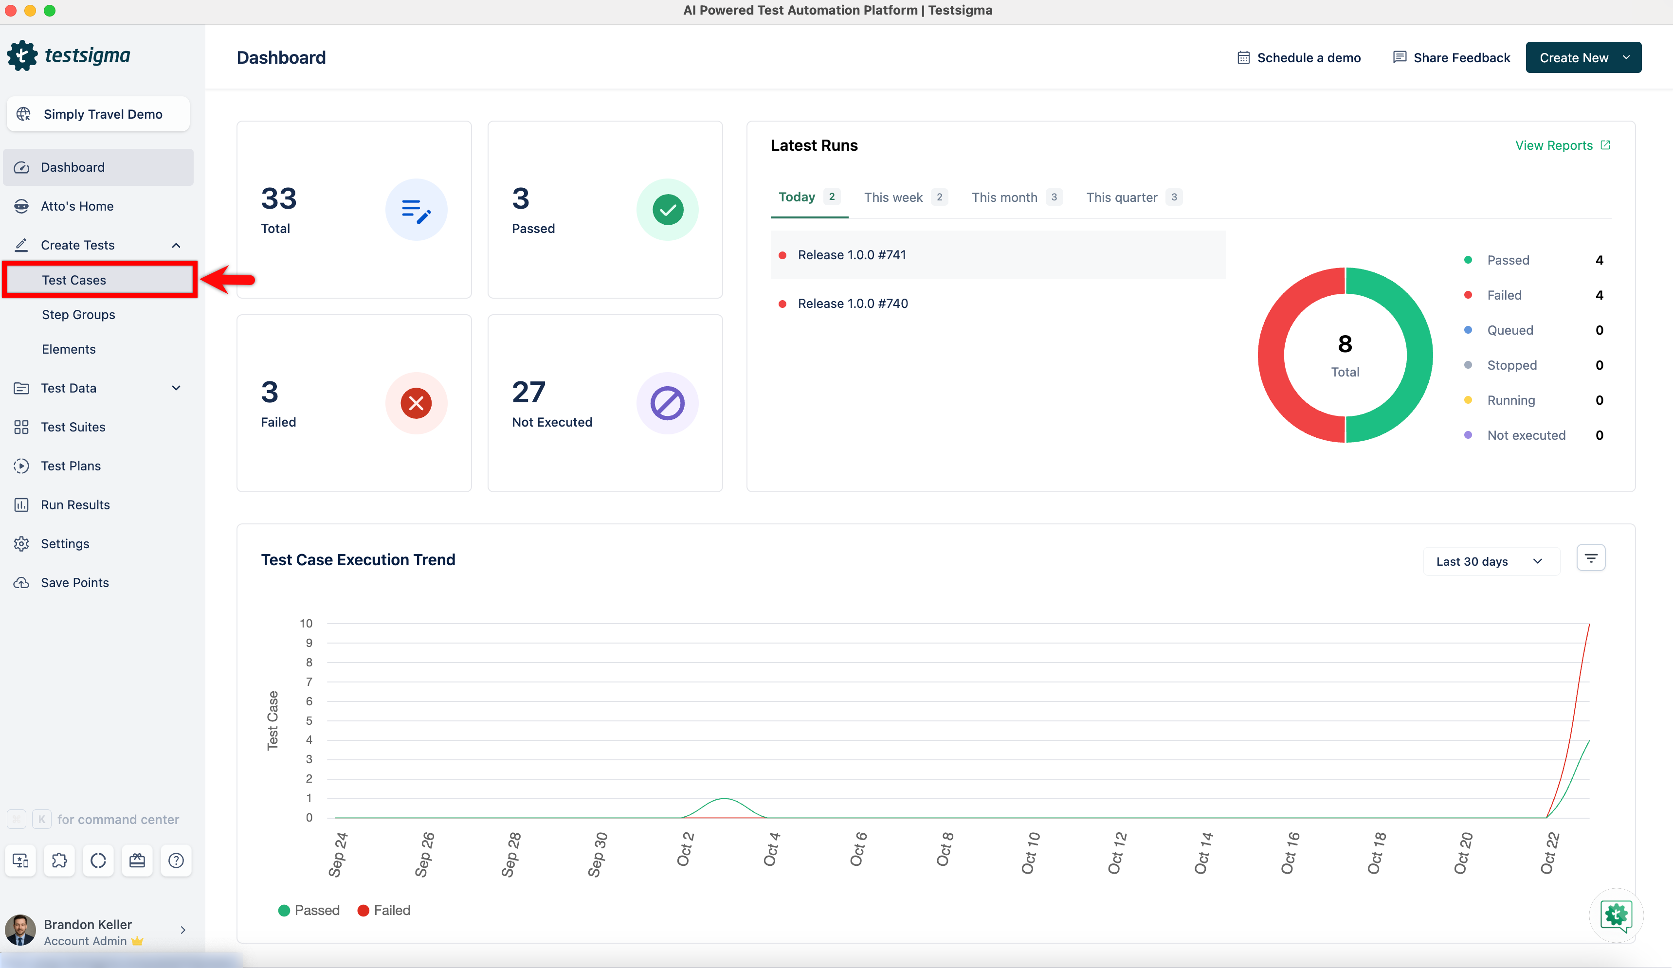
Task: Click the monitor and mobile devices icon
Action: tap(20, 860)
